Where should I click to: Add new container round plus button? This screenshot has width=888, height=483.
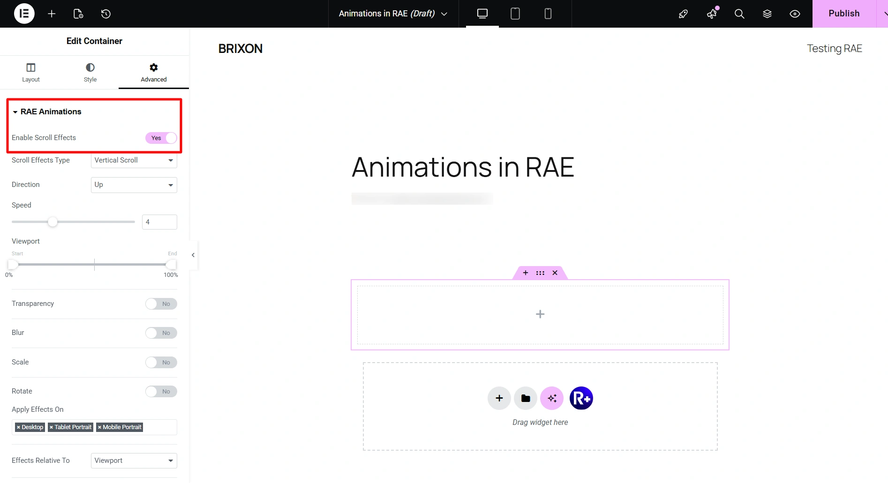tap(499, 398)
